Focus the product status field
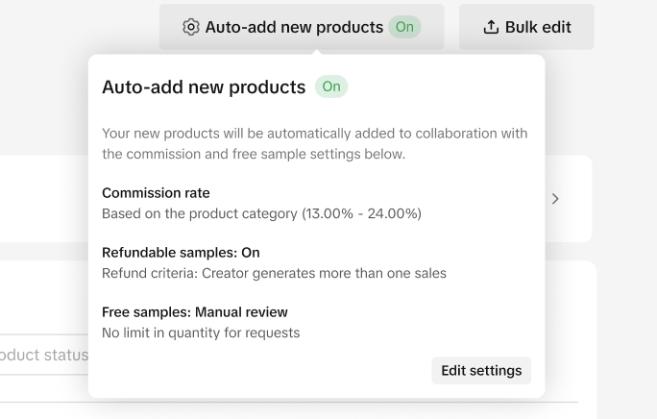This screenshot has width=657, height=419. 43,355
